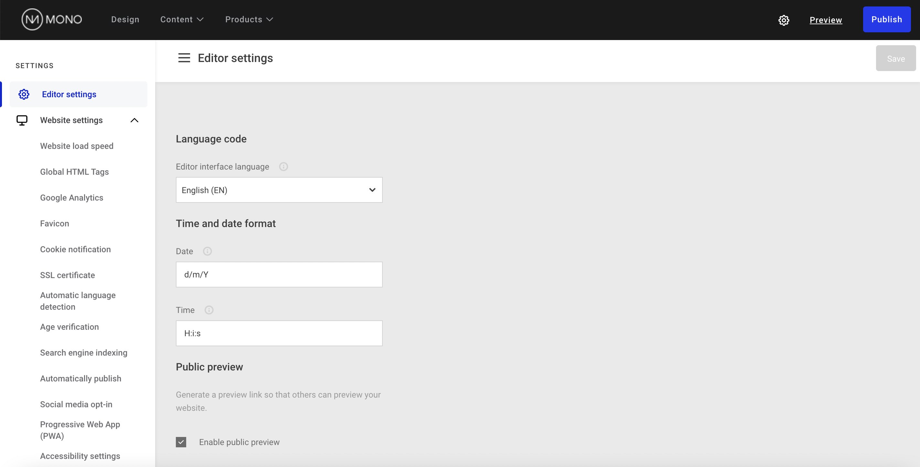Select Editor settings in the sidebar
The height and width of the screenshot is (467, 920).
(x=79, y=94)
